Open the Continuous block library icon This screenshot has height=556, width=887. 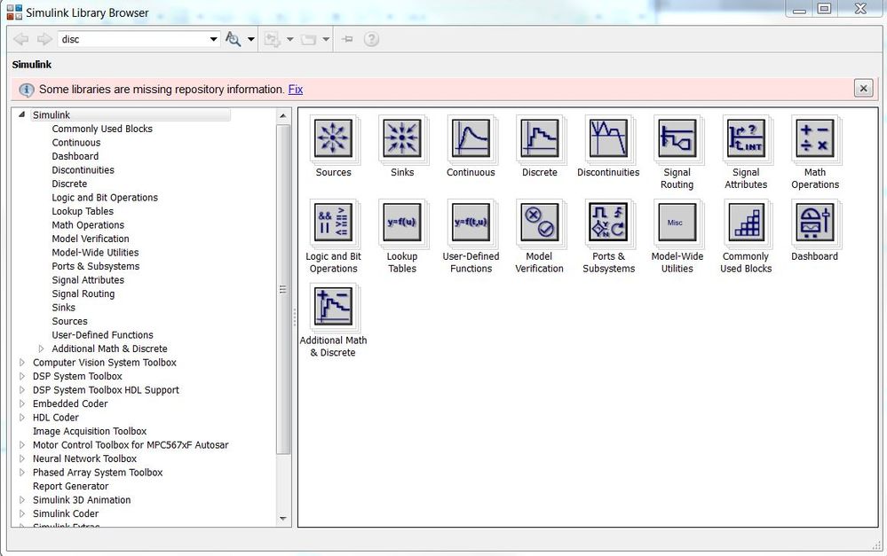(x=471, y=137)
